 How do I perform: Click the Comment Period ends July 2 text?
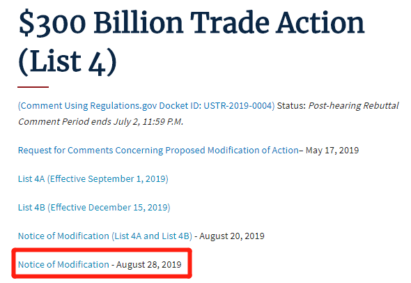coord(100,122)
